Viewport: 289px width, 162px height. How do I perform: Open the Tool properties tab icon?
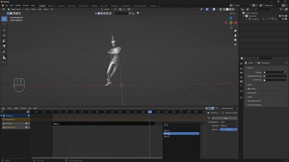click(241, 63)
